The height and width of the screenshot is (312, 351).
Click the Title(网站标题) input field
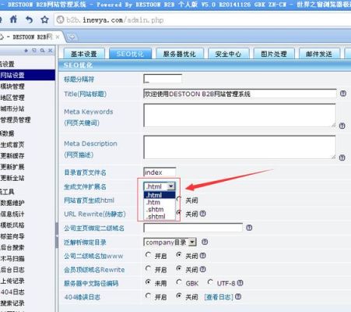tap(240, 94)
